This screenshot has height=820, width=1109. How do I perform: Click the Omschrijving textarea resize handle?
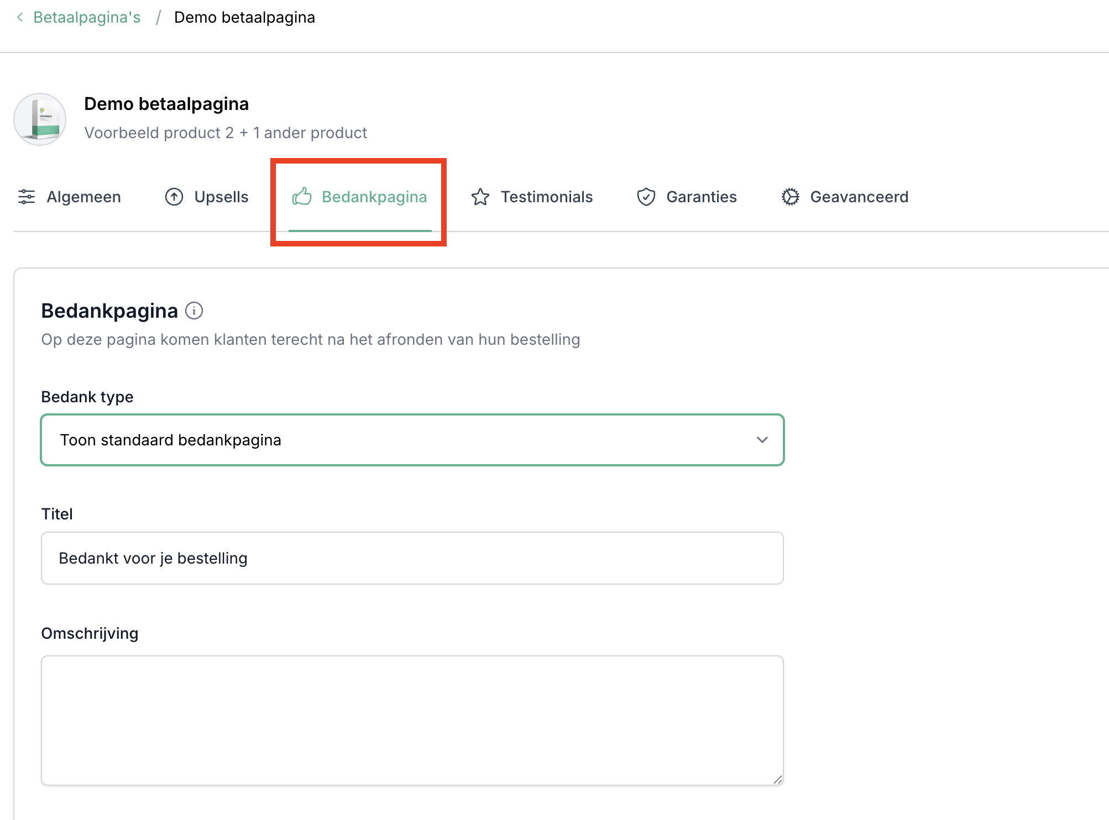point(778,780)
